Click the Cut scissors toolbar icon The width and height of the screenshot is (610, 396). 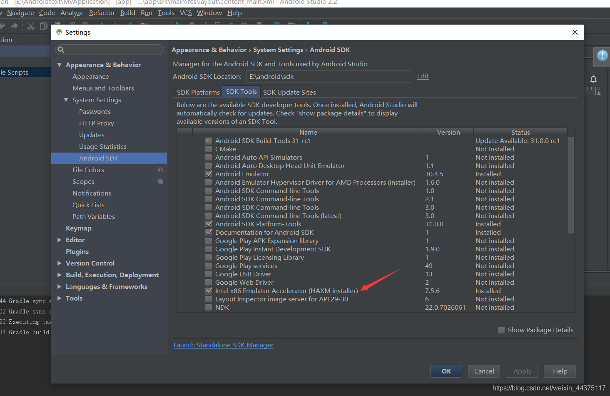point(30,26)
